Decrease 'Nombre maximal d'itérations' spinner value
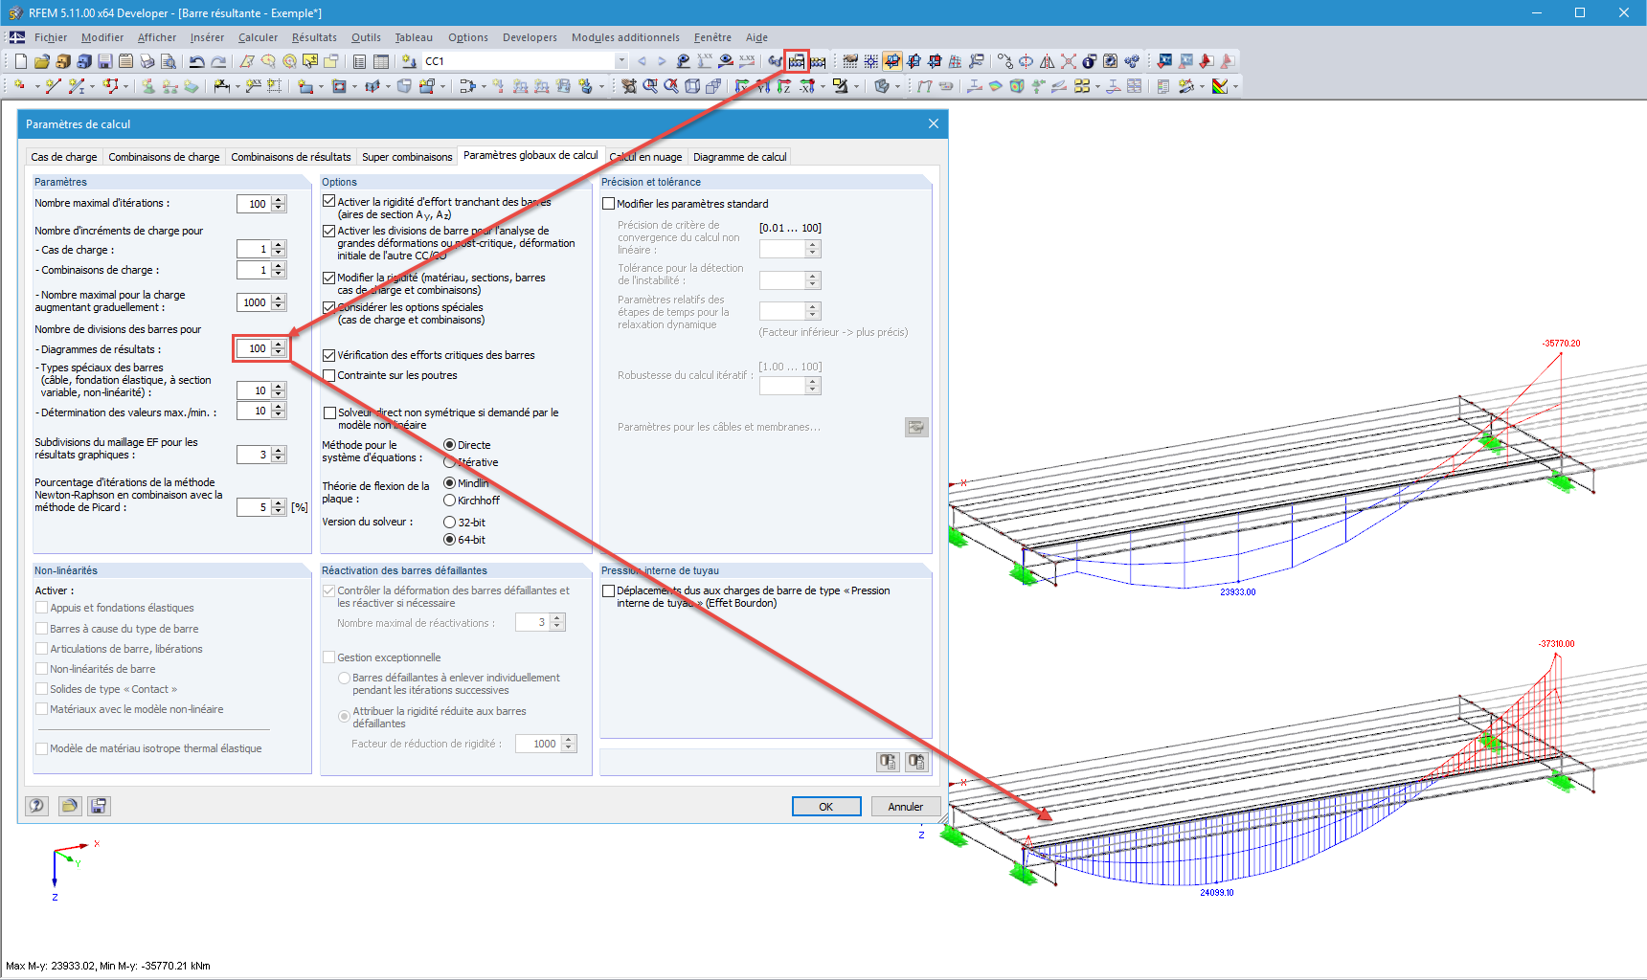The width and height of the screenshot is (1647, 980). point(279,208)
